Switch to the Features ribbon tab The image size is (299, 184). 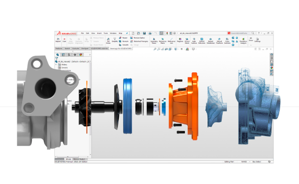coord(59,49)
